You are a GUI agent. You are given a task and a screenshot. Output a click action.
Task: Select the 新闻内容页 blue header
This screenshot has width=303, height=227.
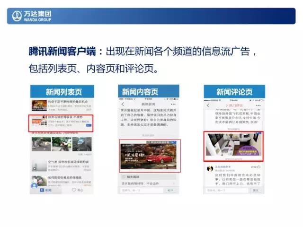point(149,92)
